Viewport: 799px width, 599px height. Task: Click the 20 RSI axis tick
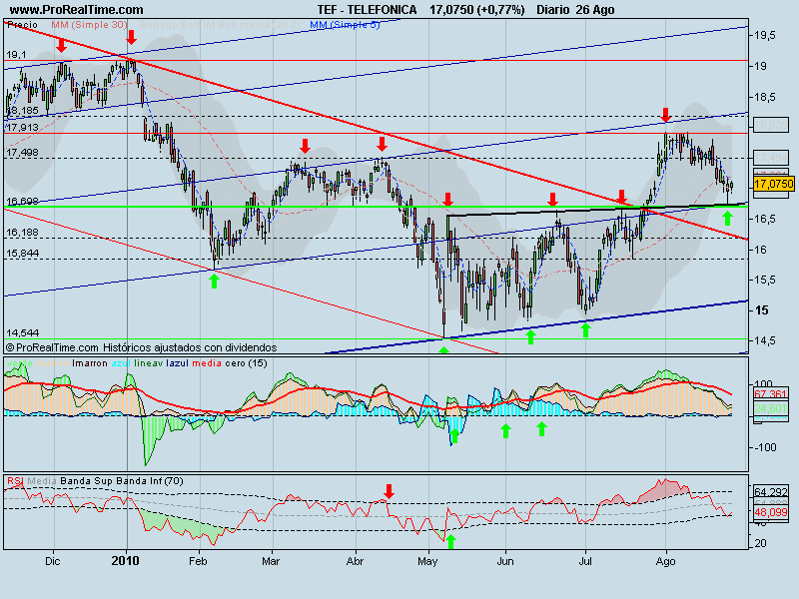[760, 543]
